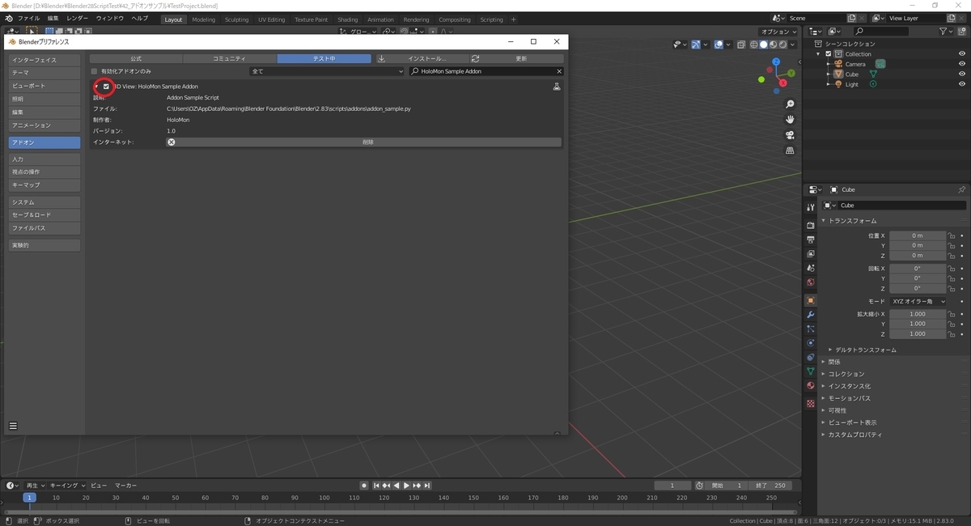The image size is (971, 526).
Task: Open the Physics properties tab
Action: (810, 342)
